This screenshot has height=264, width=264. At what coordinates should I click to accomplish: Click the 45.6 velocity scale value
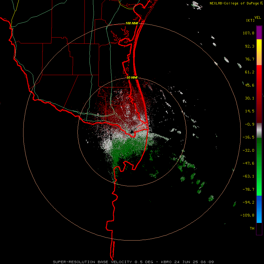point(250,85)
